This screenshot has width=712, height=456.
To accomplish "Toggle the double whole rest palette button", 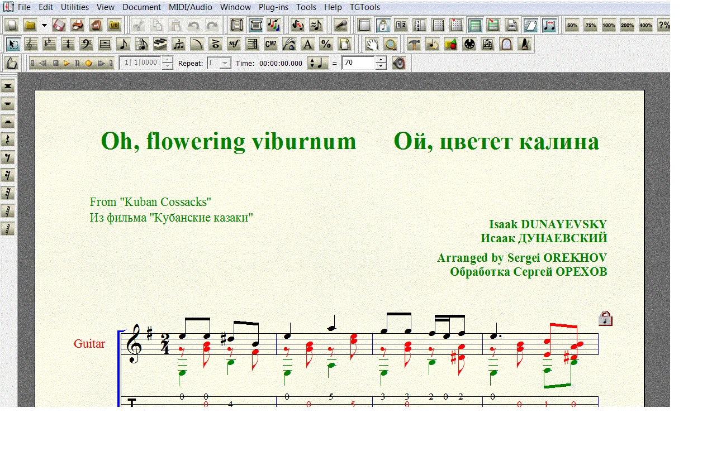I will (x=8, y=87).
